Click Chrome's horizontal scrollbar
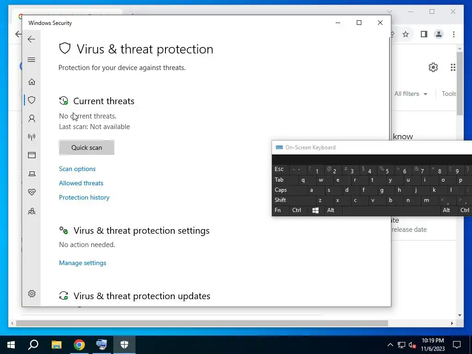Image resolution: width=472 pixels, height=354 pixels. tap(202, 323)
